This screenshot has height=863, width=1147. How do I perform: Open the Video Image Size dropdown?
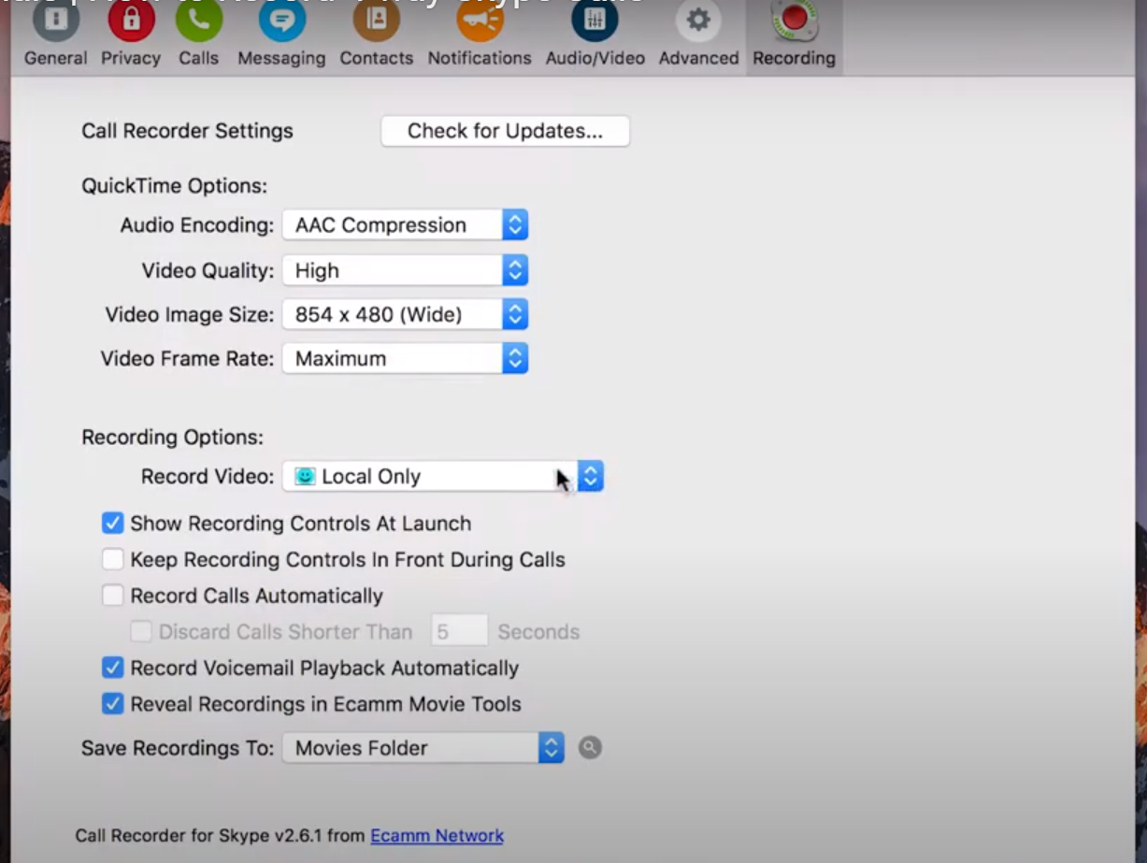tap(405, 314)
